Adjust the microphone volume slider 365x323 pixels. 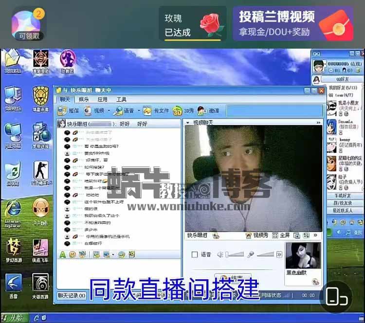point(265,254)
